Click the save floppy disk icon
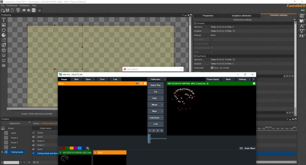Viewport: 306px width, 165px height. click(8, 10)
